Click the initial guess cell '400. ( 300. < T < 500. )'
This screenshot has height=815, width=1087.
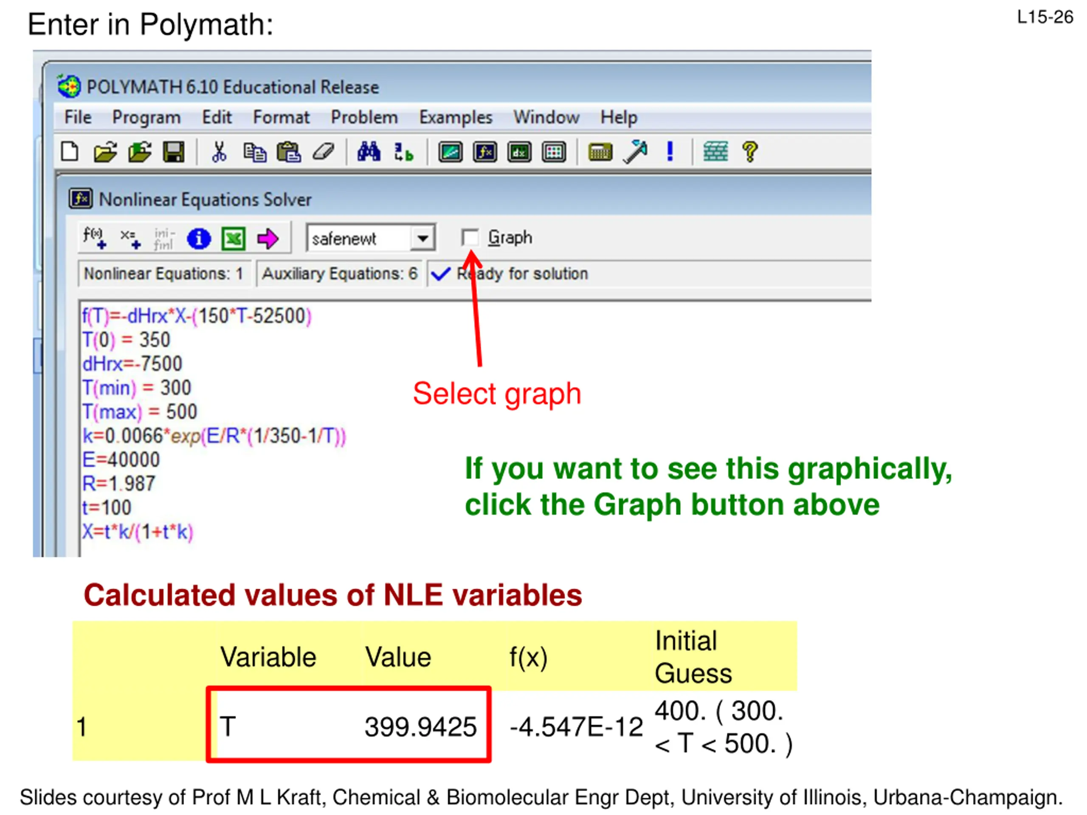724,727
